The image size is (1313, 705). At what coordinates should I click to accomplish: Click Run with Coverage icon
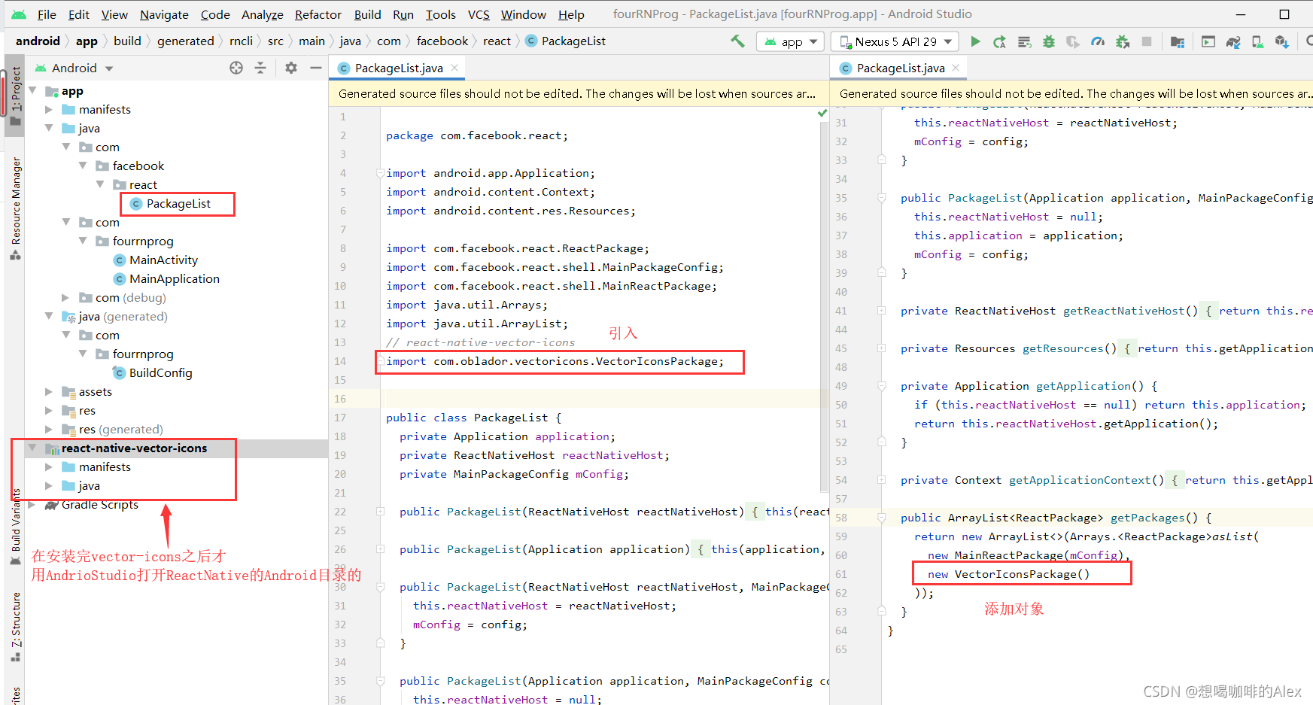pyautogui.click(x=1073, y=41)
